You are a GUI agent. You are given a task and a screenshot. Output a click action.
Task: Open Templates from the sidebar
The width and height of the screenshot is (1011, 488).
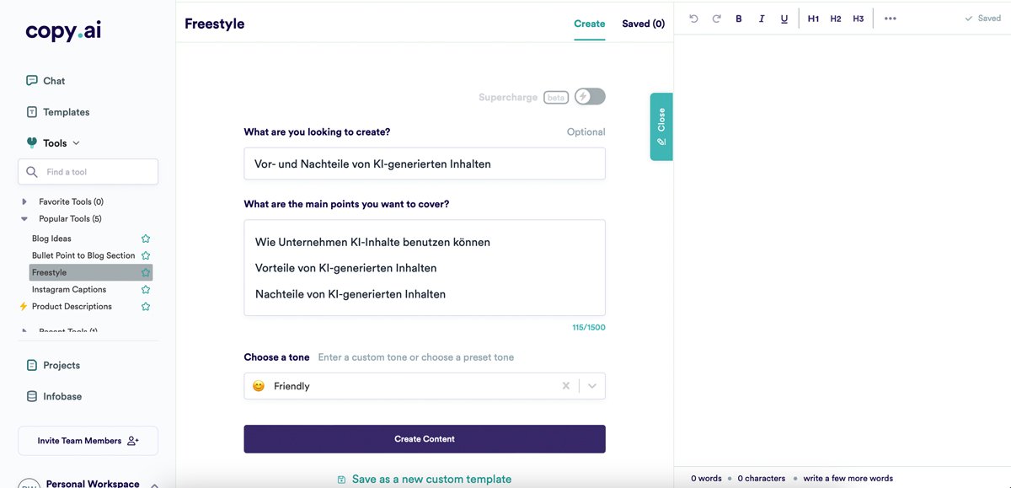[66, 112]
